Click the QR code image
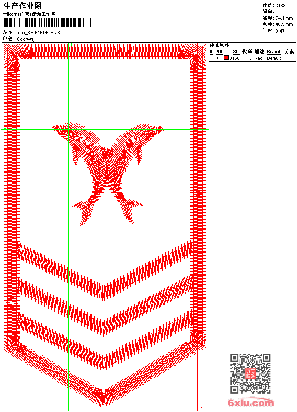Viewport: 297px width, 412px height. point(250,374)
